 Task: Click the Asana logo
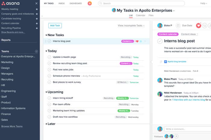[x=10, y=3]
